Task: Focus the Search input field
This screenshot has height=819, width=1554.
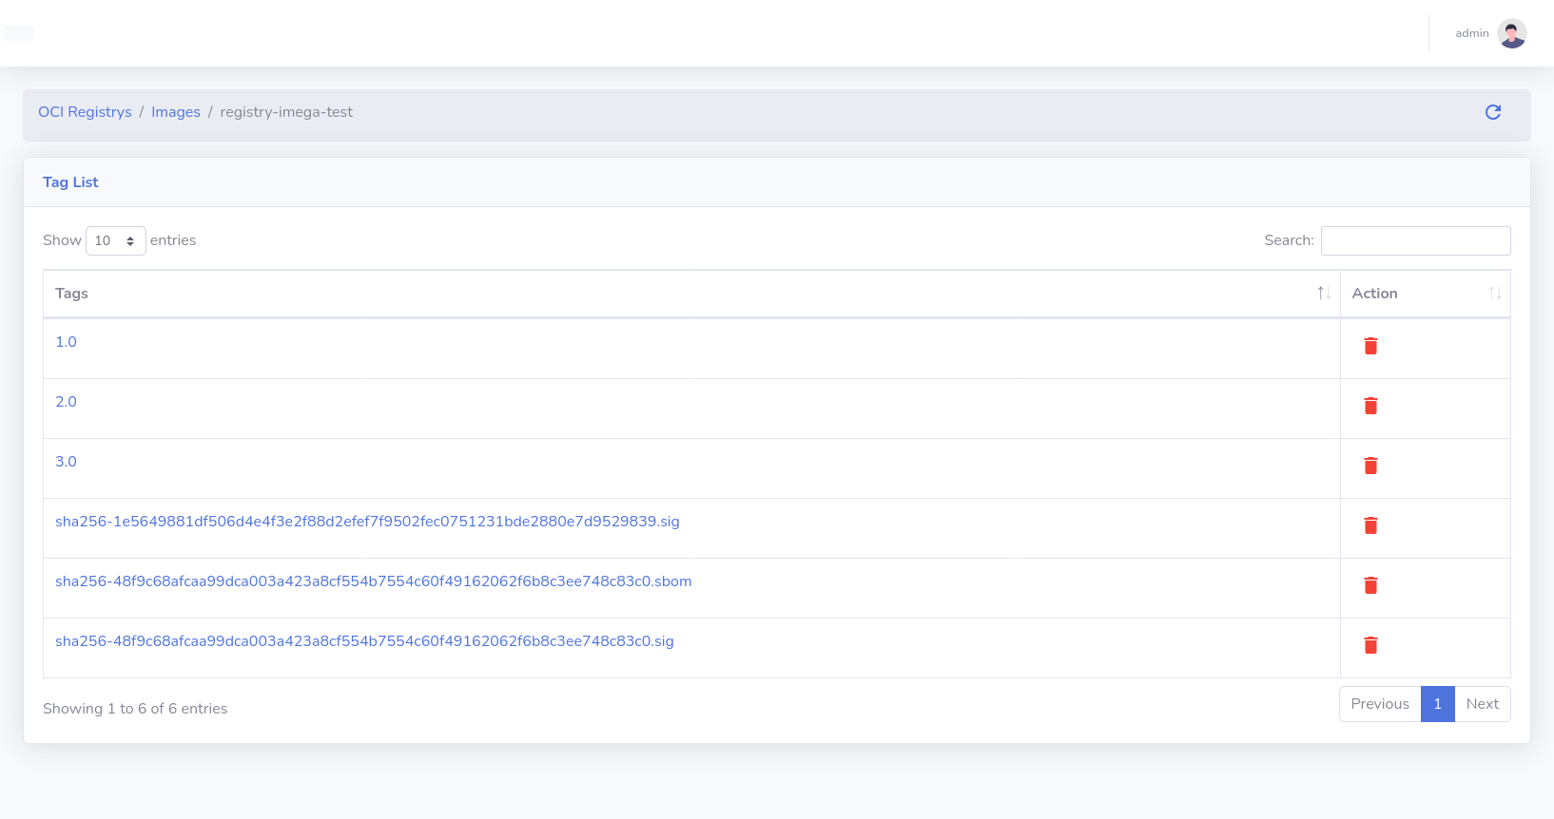Action: pyautogui.click(x=1415, y=241)
